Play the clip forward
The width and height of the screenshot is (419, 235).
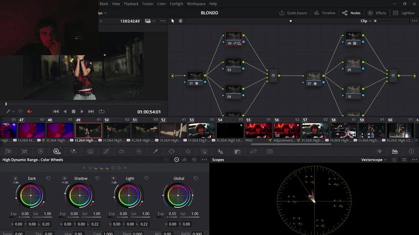[82, 112]
